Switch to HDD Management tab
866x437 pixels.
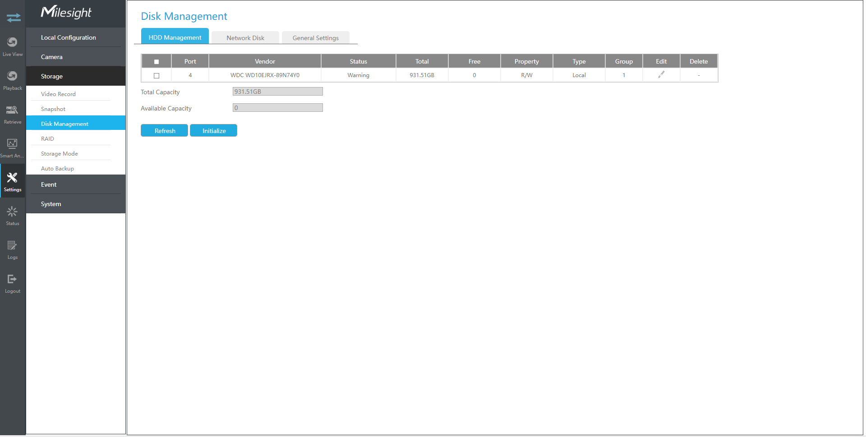point(175,37)
